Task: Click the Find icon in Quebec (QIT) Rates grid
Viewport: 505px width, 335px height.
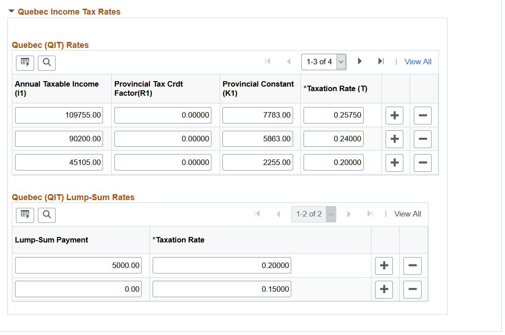Action: click(x=46, y=63)
